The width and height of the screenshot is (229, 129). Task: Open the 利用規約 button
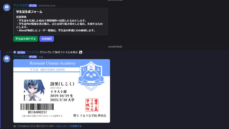pyautogui.click(x=46, y=39)
